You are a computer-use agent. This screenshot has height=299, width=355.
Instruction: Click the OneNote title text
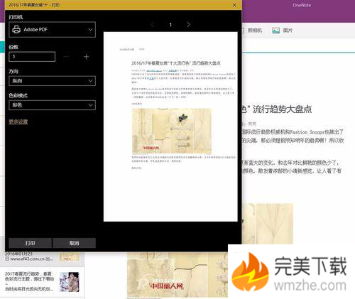coord(302,5)
